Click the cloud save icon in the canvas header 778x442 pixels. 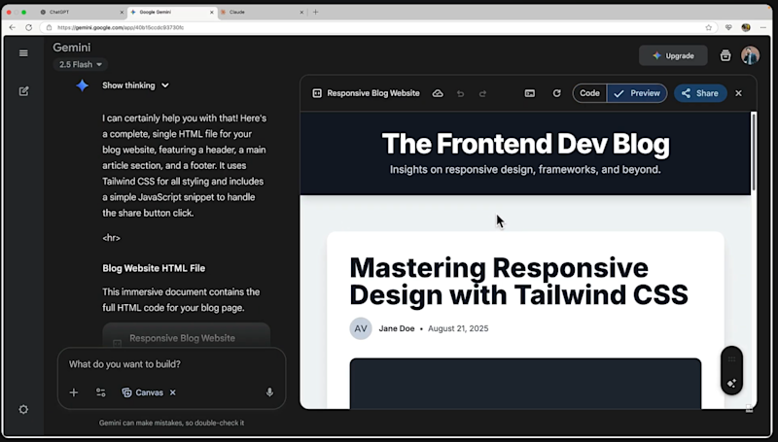point(438,93)
